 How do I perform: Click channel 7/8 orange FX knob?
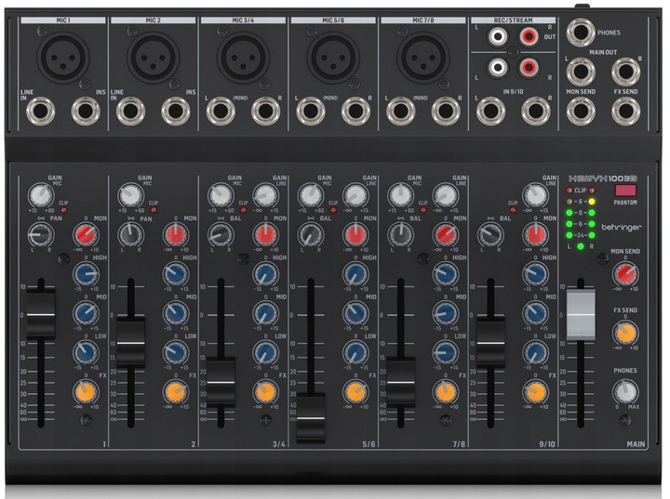[446, 392]
